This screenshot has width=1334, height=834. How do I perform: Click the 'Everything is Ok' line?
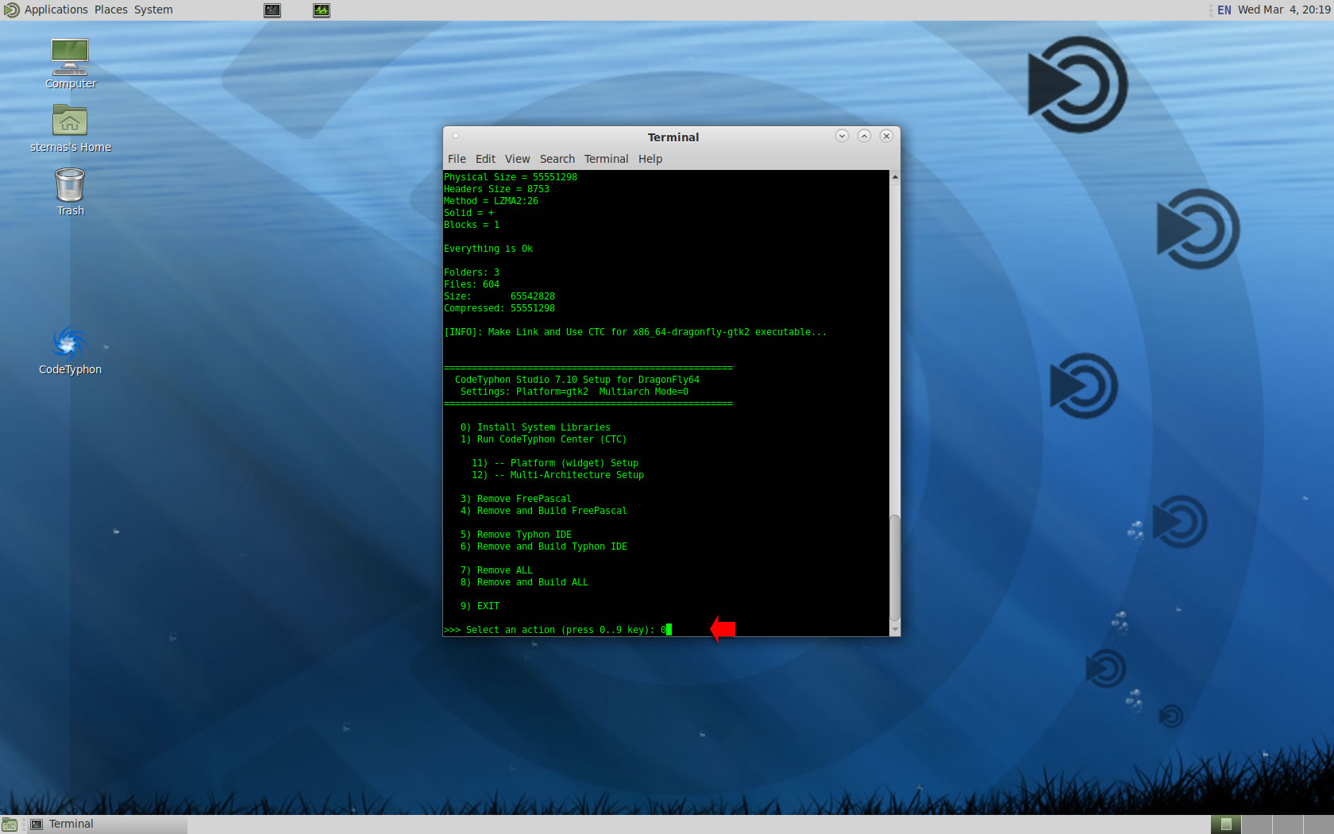(x=488, y=249)
